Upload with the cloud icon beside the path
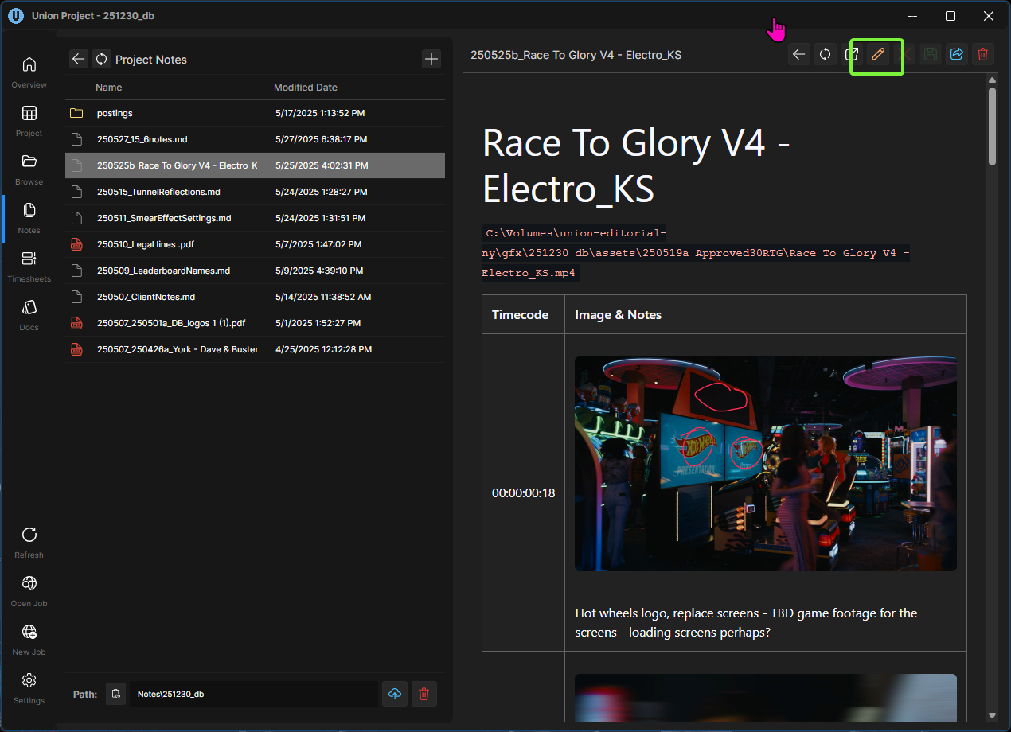 (394, 694)
